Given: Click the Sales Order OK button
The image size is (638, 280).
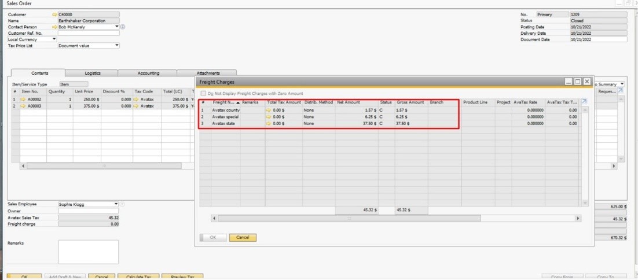Looking at the screenshot, I should [24, 277].
